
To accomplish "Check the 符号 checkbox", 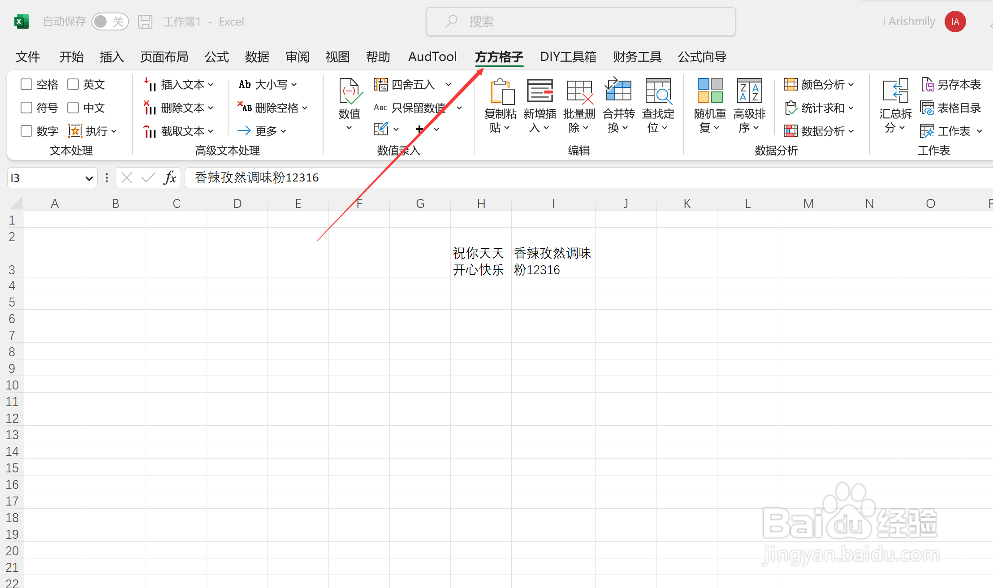I will coord(26,108).
